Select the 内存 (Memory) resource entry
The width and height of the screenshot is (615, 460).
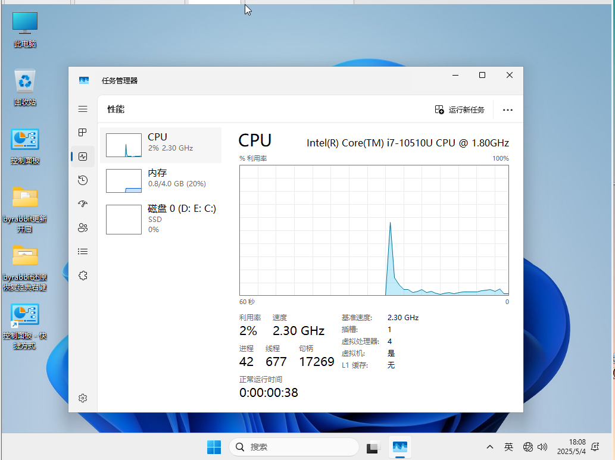[x=161, y=181]
